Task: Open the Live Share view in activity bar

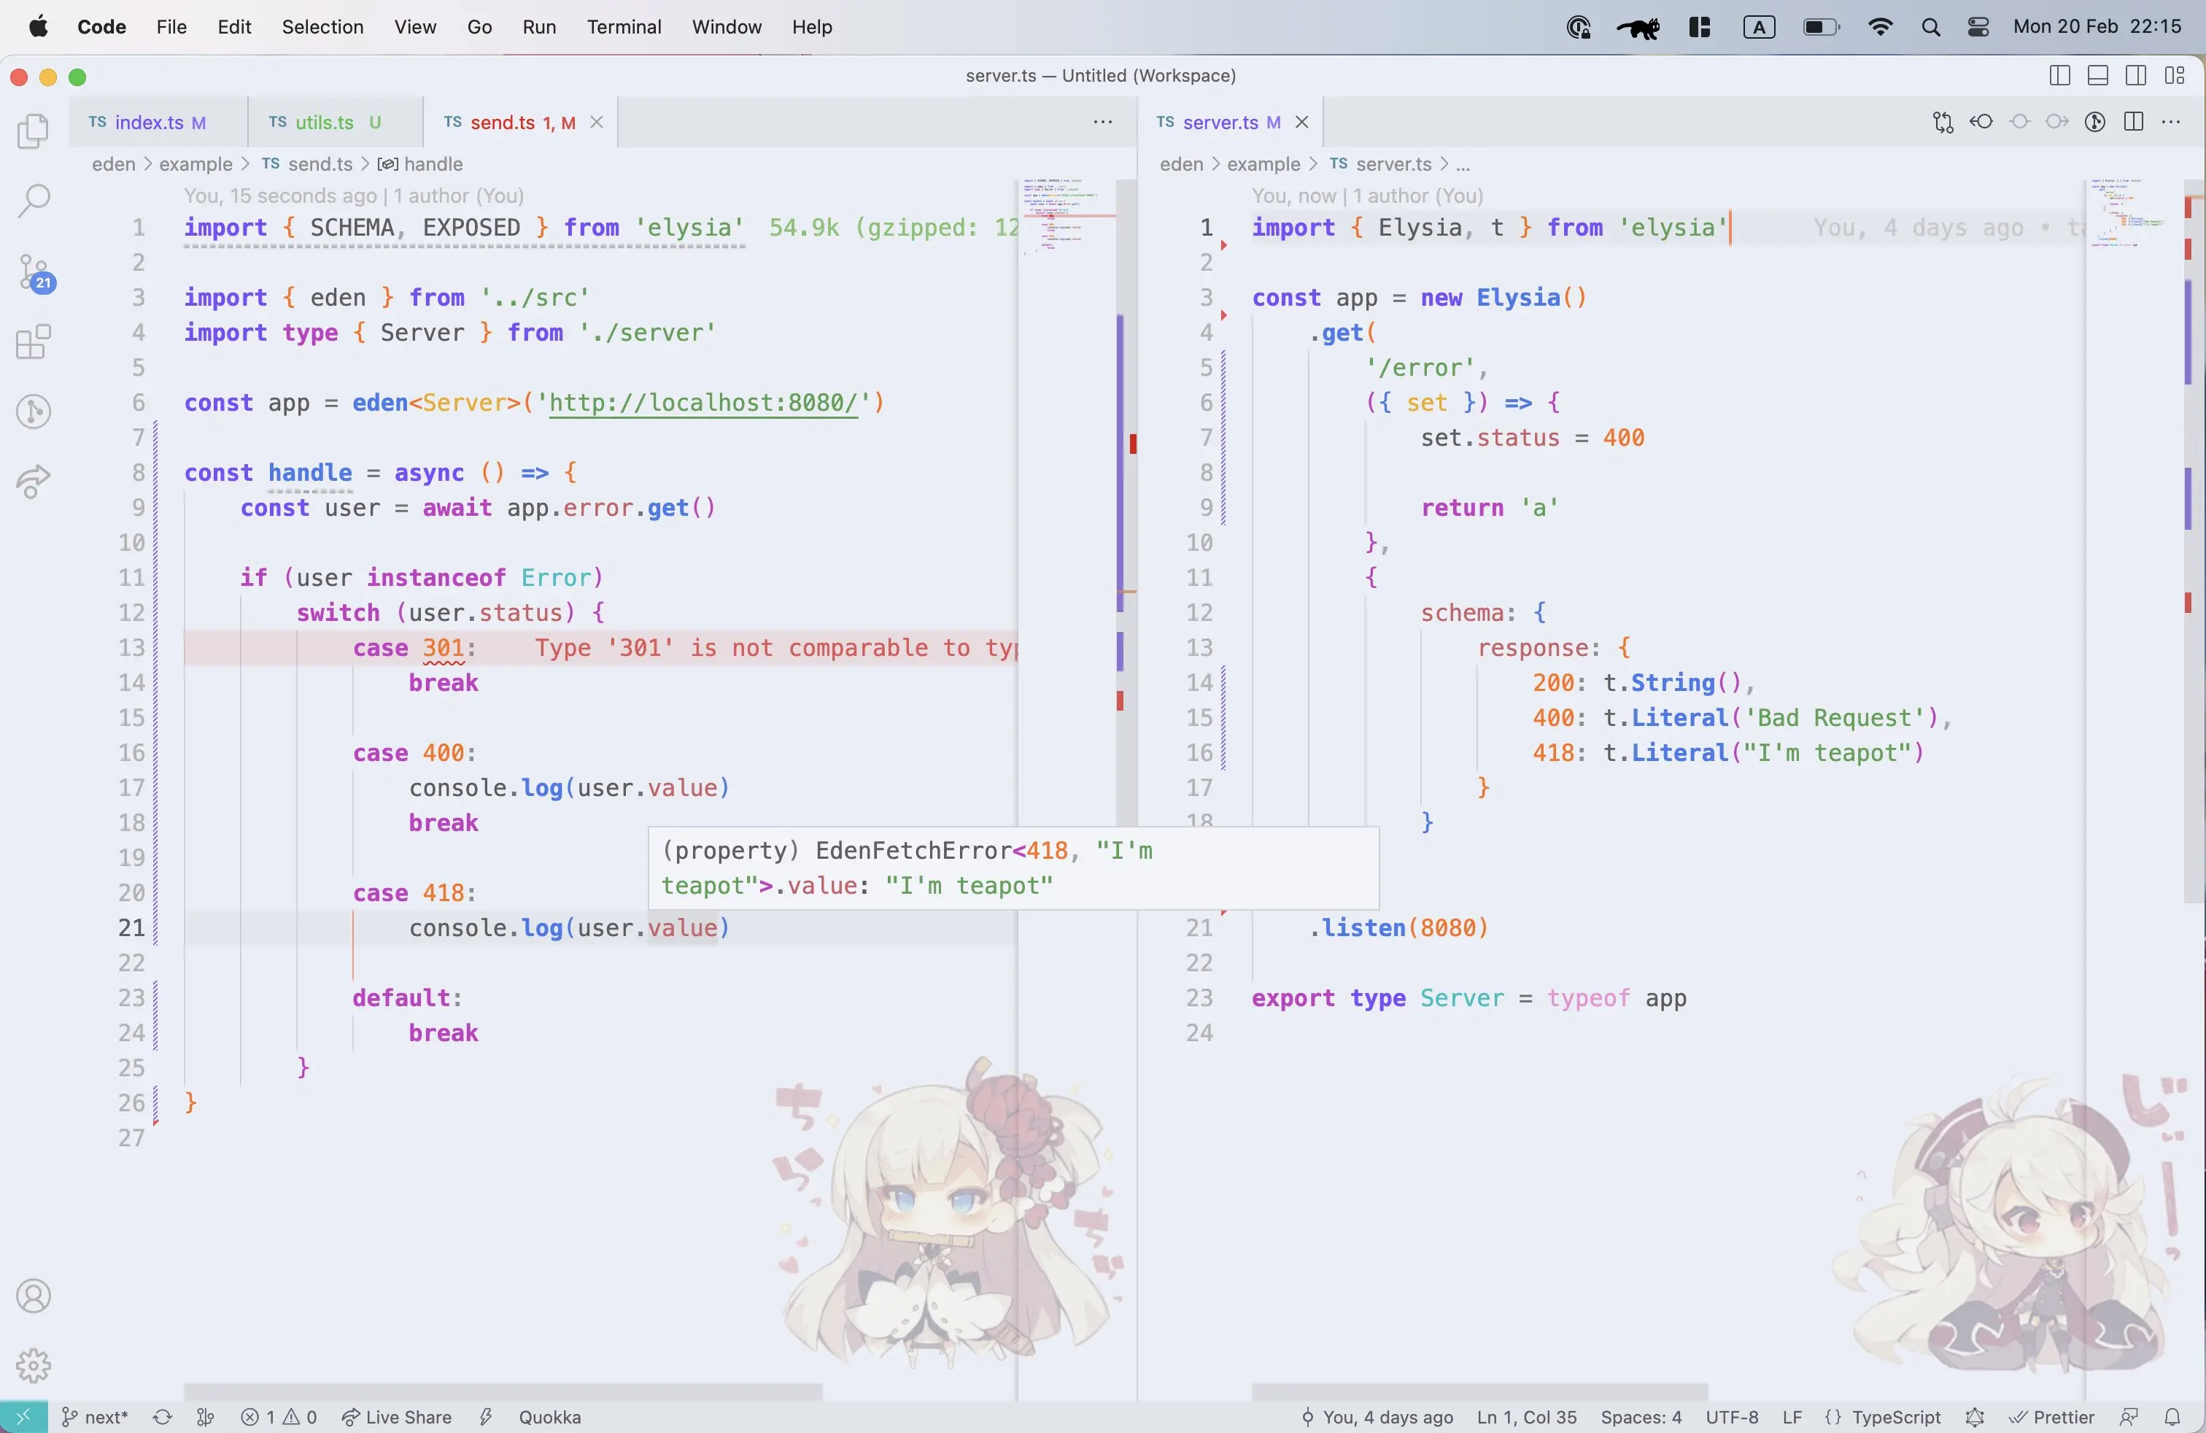Action: pos(34,481)
